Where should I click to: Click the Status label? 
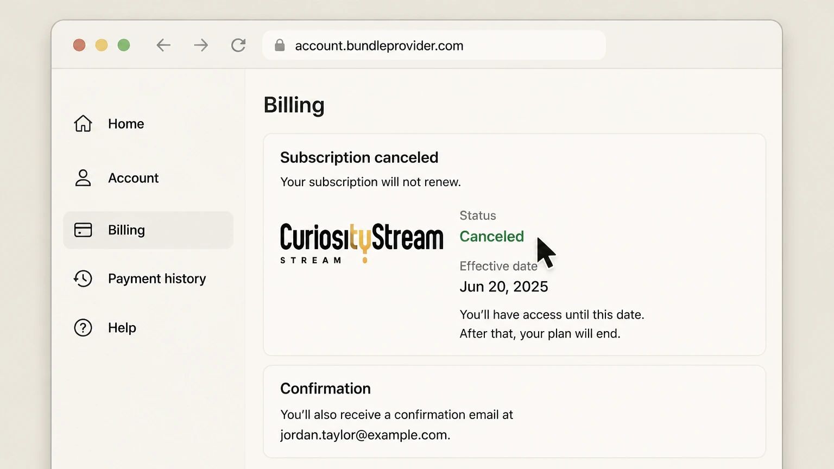point(478,216)
